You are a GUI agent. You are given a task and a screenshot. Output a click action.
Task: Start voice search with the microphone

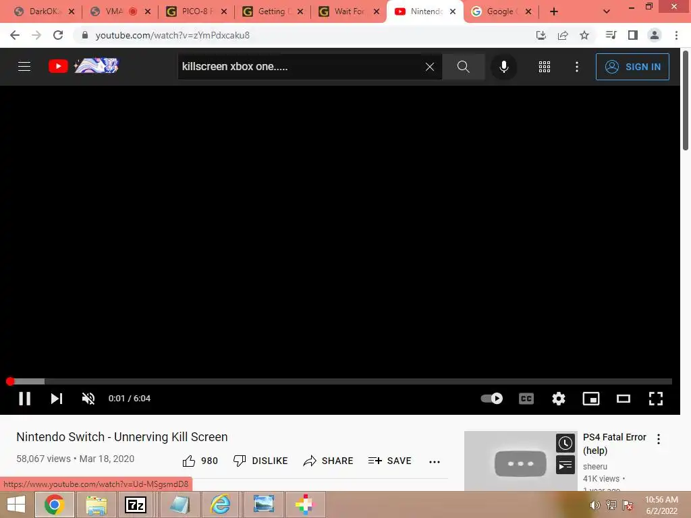click(503, 67)
